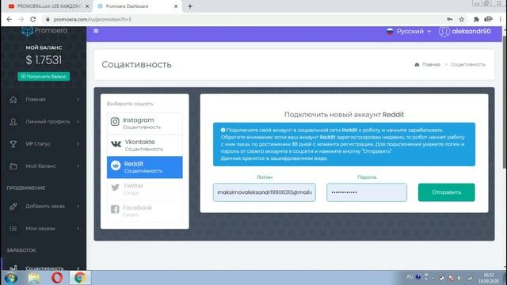This screenshot has width=507, height=285.
Task: Click the list icon for Мои заказы
Action: [x=13, y=229]
